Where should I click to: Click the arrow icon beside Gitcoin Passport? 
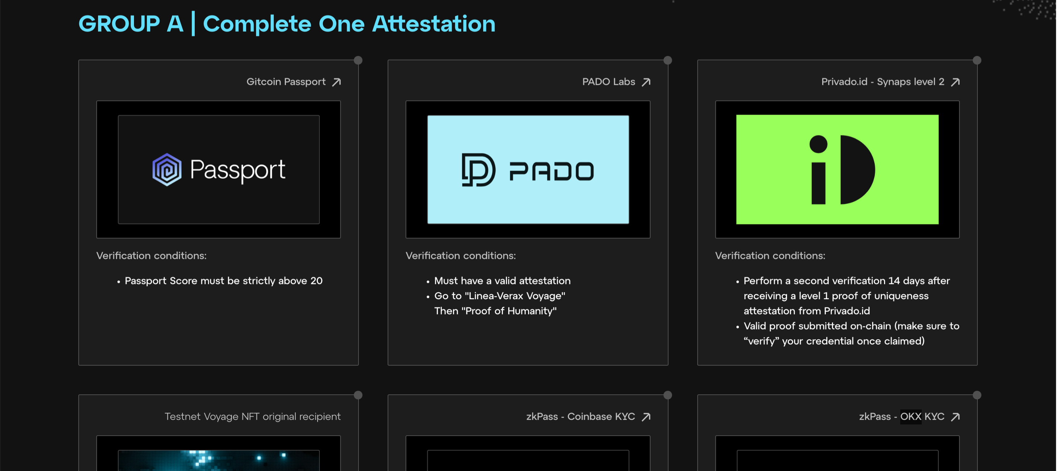coord(337,82)
